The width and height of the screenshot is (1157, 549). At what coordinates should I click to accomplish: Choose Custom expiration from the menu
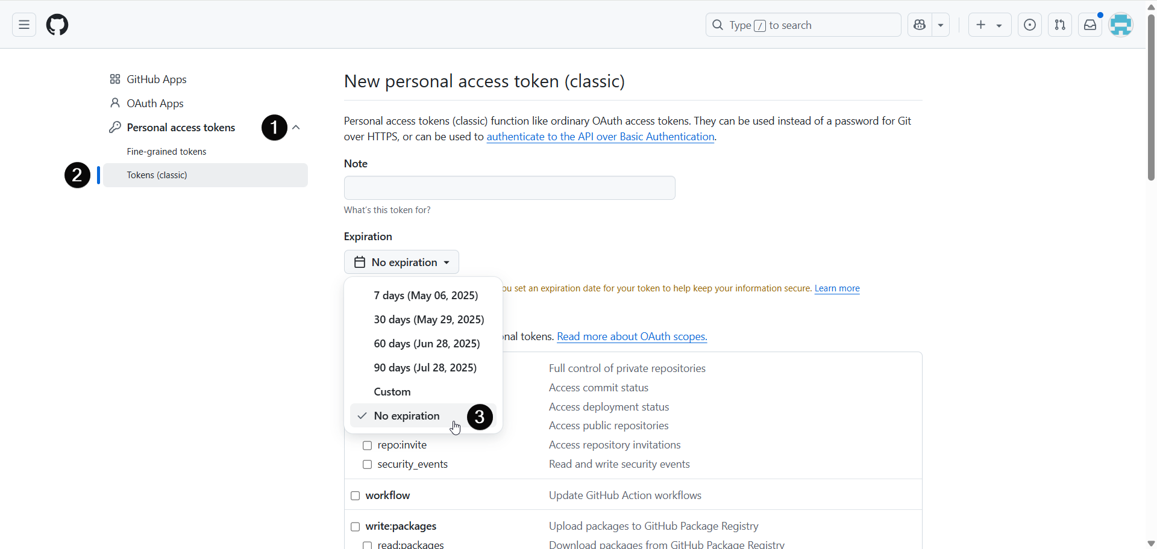tap(392, 391)
